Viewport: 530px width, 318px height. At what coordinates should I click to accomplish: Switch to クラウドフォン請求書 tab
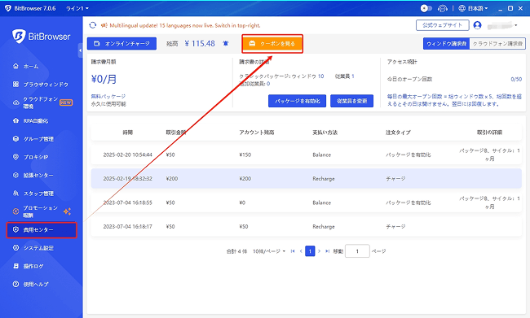click(497, 43)
